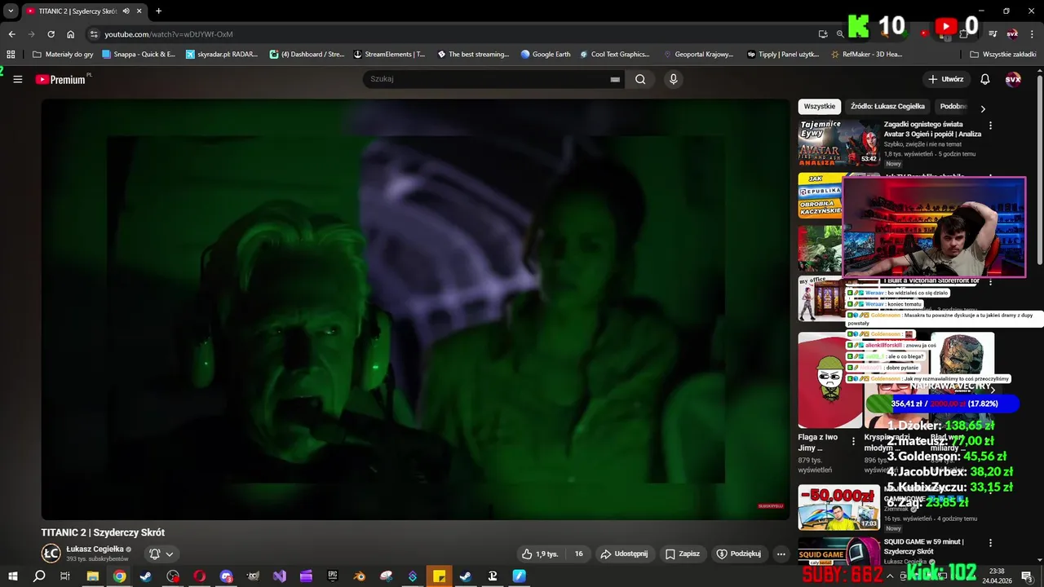Go back to the previous page
Screen dimensions: 1044x587
[11, 34]
